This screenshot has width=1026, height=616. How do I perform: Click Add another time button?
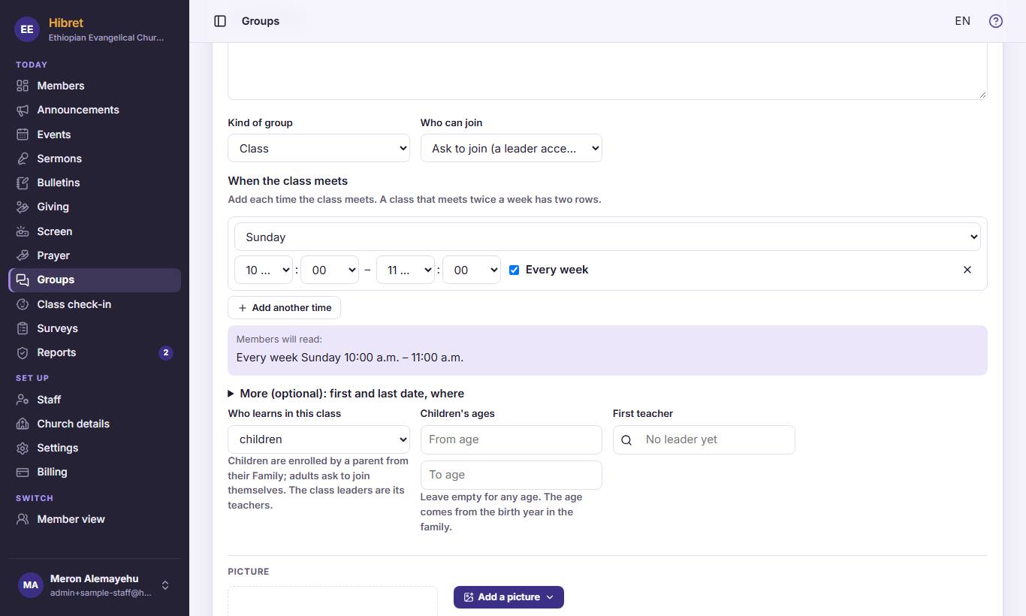click(x=284, y=308)
